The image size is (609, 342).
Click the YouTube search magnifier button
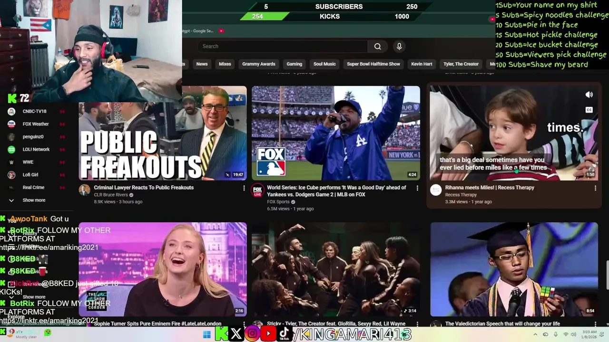pos(377,46)
